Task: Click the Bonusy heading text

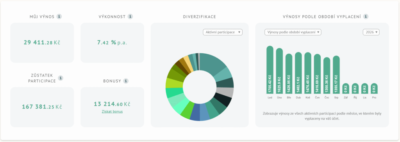Action: pos(112,81)
